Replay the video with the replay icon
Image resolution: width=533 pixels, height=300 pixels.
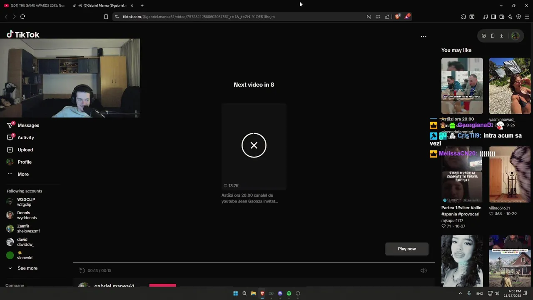point(82,270)
